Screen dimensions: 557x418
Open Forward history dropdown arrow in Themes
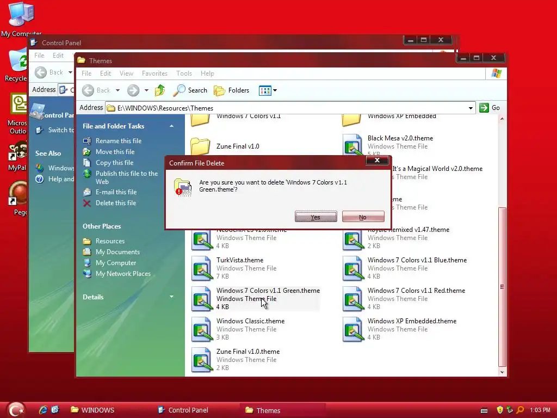pos(146,90)
